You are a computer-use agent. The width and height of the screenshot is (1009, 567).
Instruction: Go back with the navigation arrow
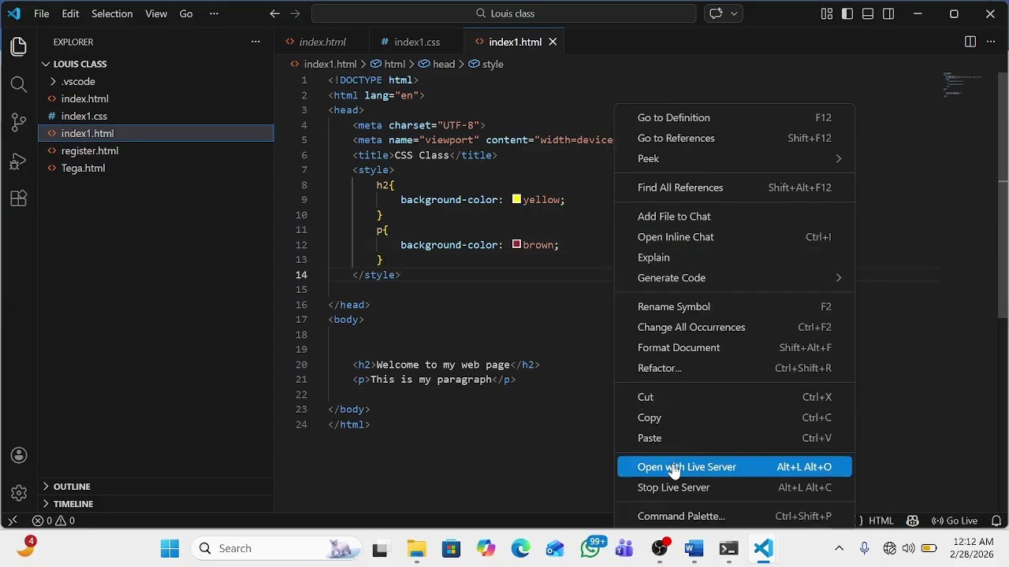pos(274,13)
